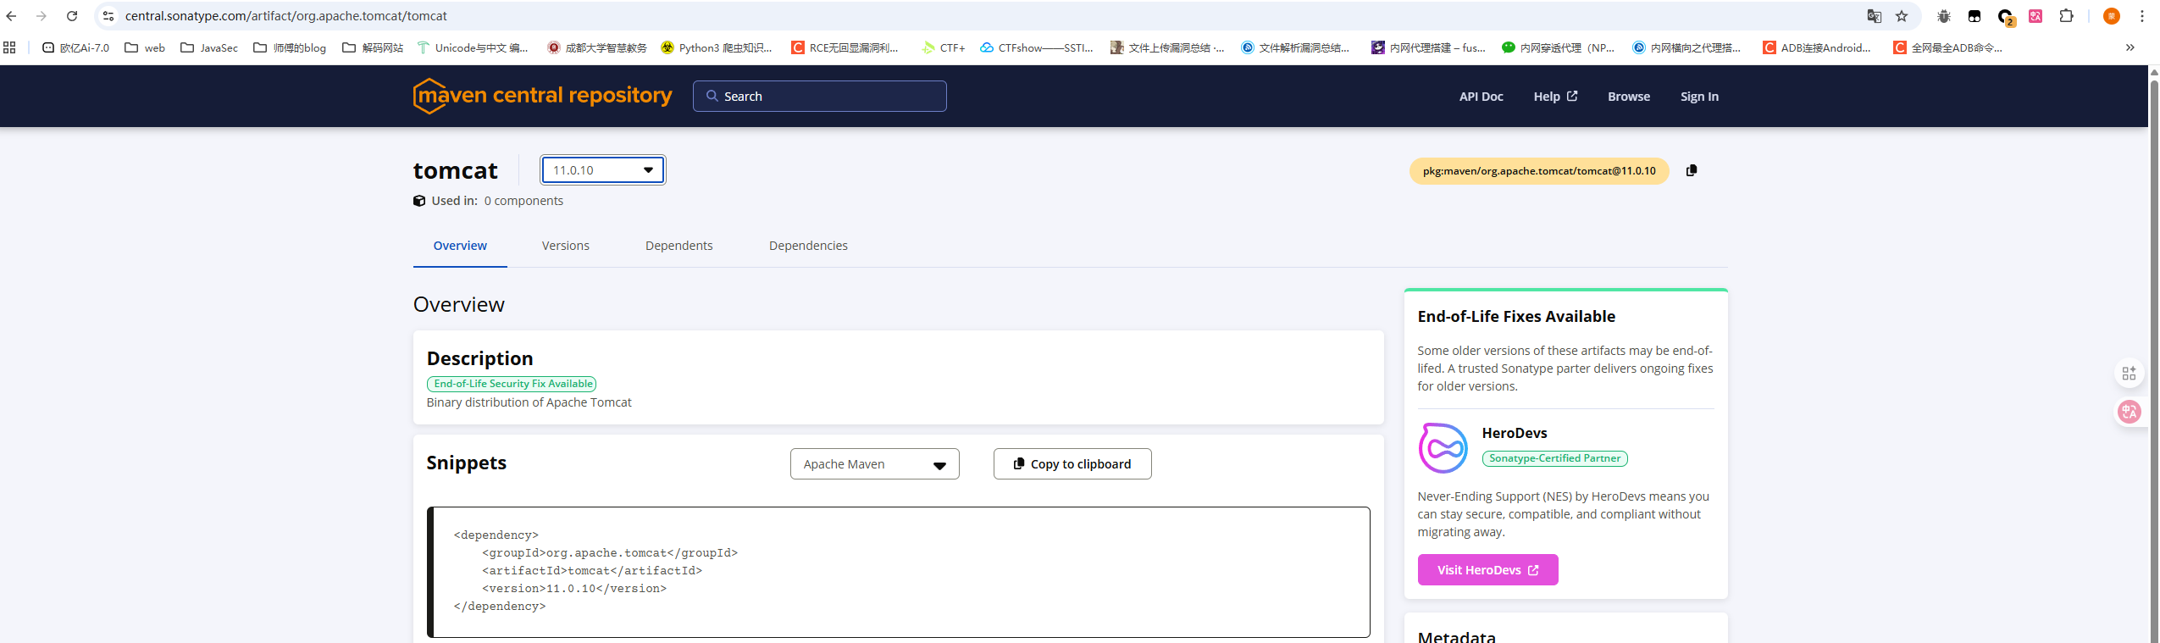Open the Dependencies tab
2160x643 pixels.
click(807, 246)
